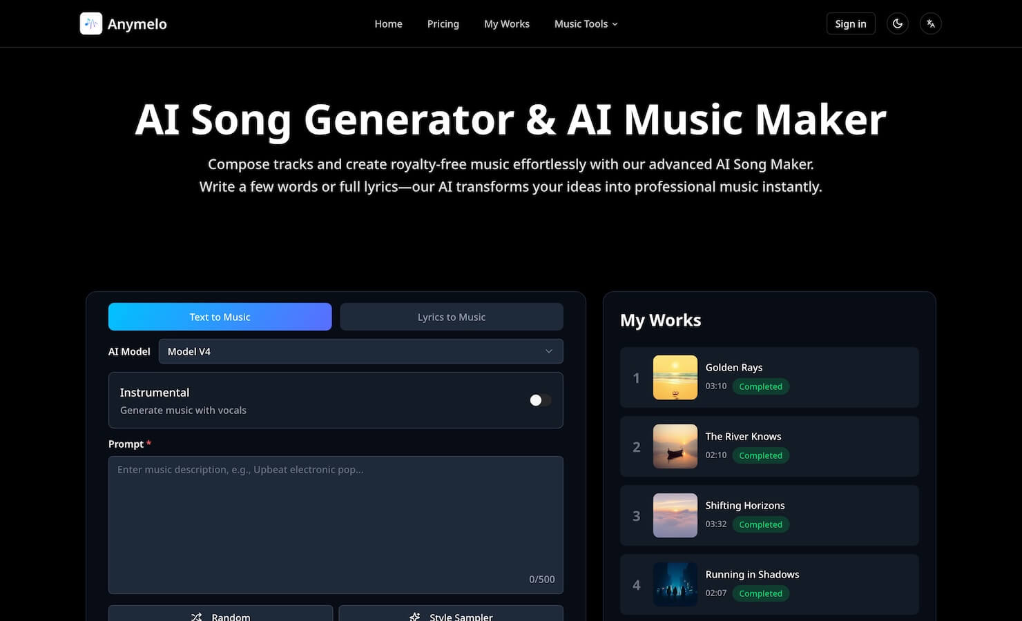Image resolution: width=1022 pixels, height=621 pixels.
Task: Open the language translation icon
Action: pos(930,23)
